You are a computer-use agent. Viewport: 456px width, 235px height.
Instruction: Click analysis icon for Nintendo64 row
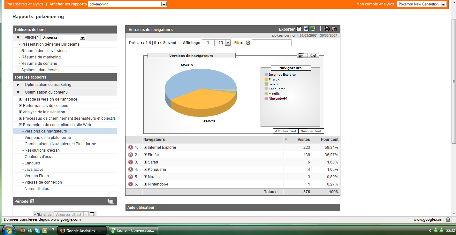pyautogui.click(x=130, y=184)
